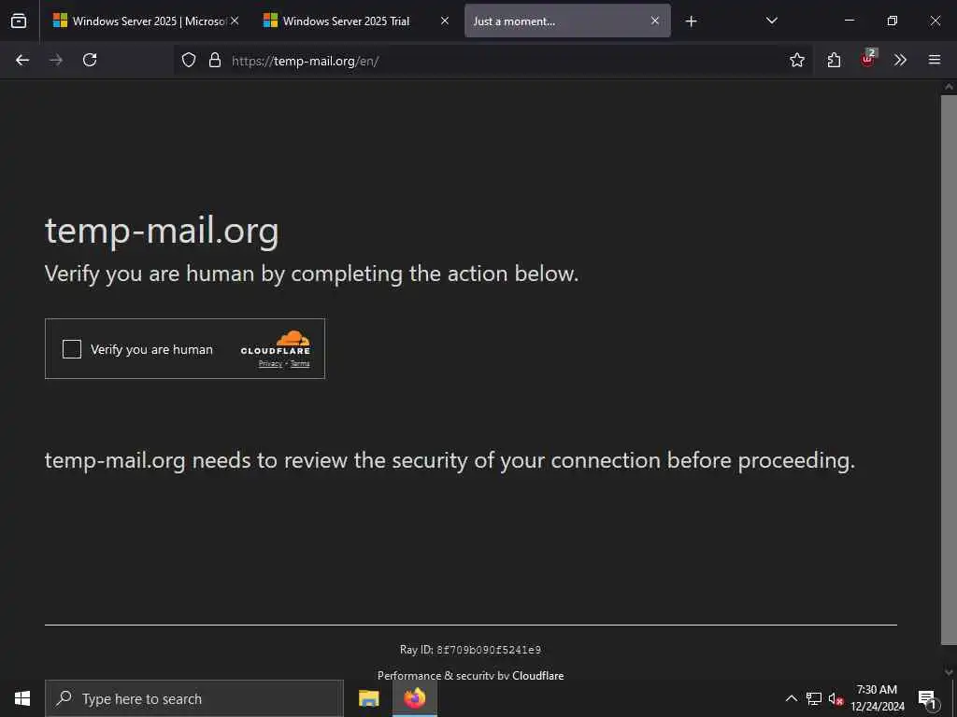
Task: Open Cloudflare Terms link
Action: (300, 364)
